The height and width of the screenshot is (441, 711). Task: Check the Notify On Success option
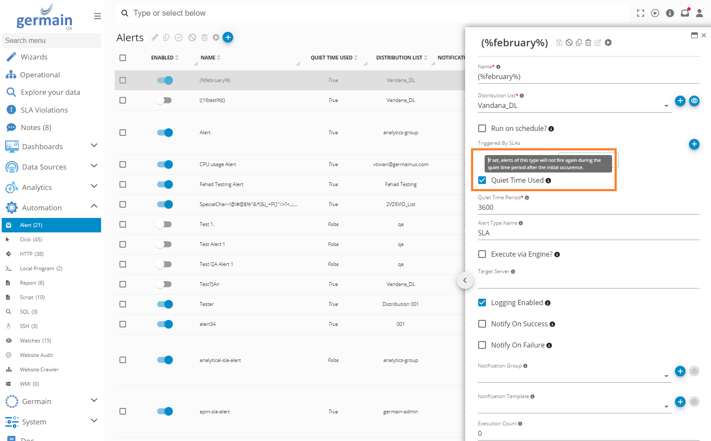coord(482,324)
